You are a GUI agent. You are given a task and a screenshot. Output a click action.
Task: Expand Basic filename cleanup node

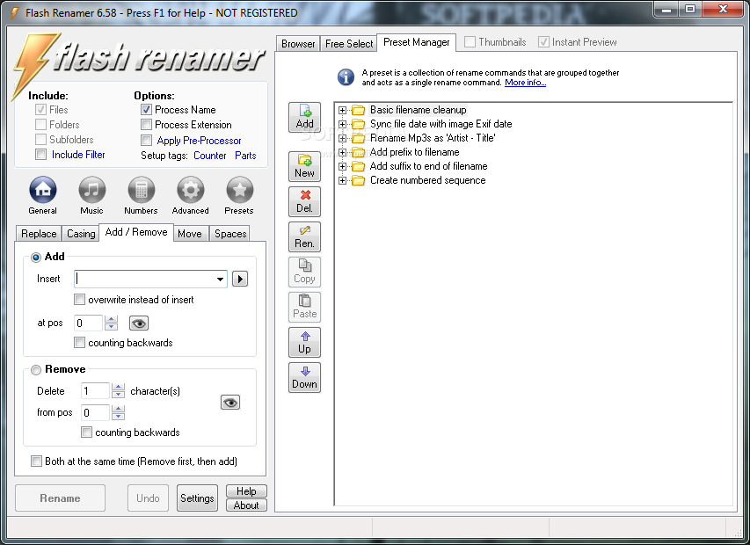tap(342, 111)
